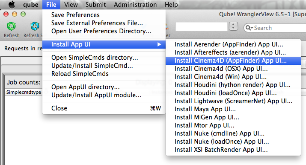Click Open User Preferences Directory
The height and width of the screenshot is (165, 306).
(101, 31)
